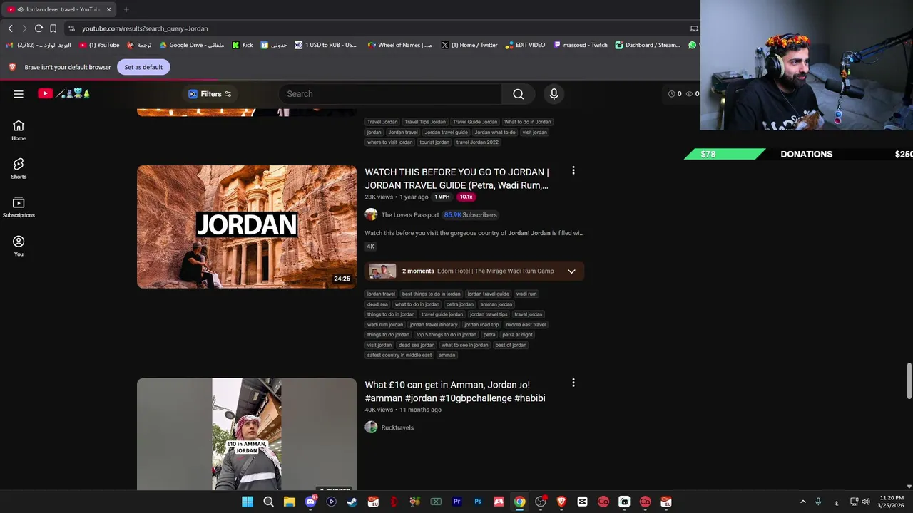Open the Google Drive bookmark

[x=191, y=45]
